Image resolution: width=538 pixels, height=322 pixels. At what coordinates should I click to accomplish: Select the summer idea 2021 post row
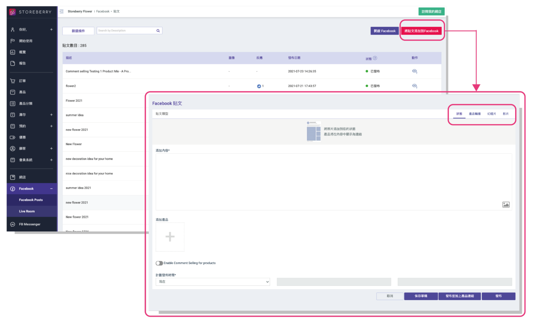pyautogui.click(x=105, y=188)
